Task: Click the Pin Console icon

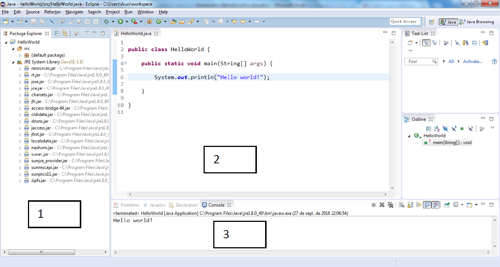Action: [447, 205]
